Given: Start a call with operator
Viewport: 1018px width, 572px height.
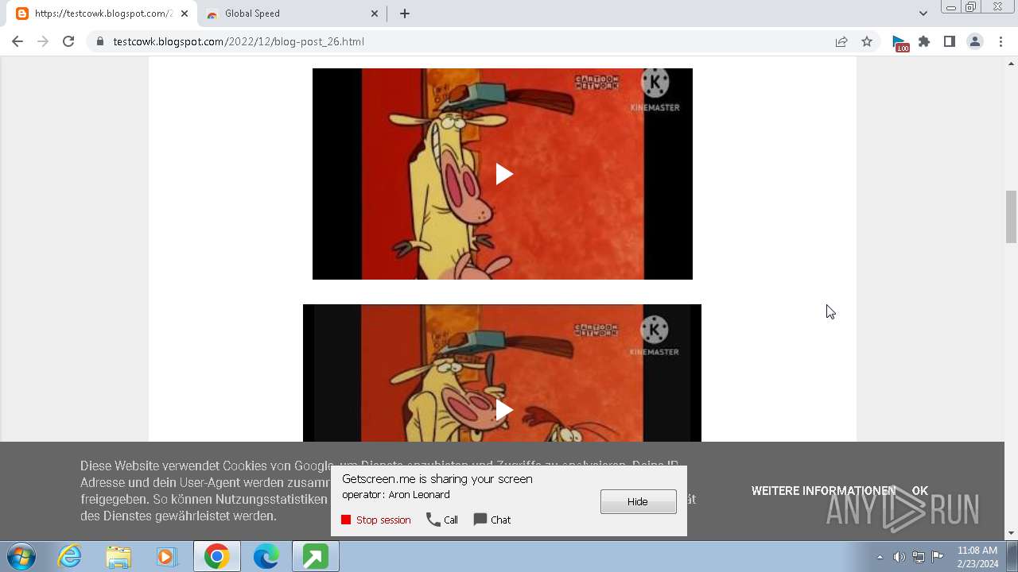Looking at the screenshot, I should point(442,520).
